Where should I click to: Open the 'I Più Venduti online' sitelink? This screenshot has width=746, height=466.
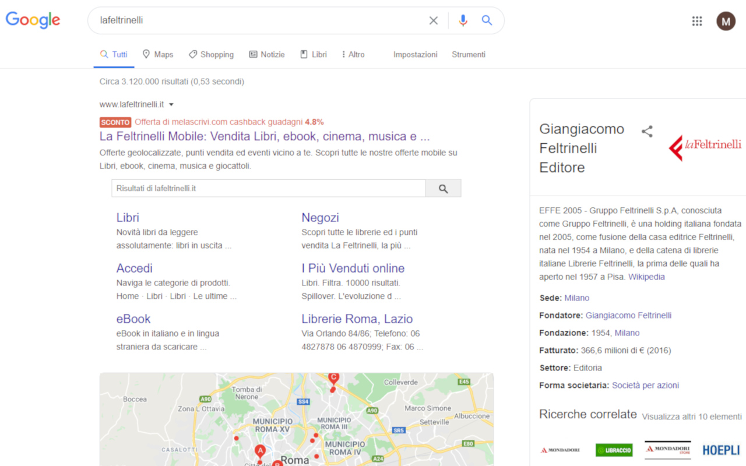(353, 268)
